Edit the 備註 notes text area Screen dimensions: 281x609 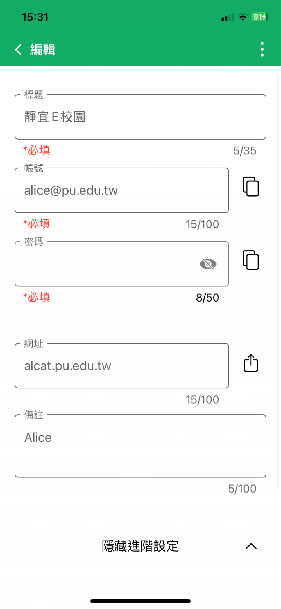coord(140,446)
